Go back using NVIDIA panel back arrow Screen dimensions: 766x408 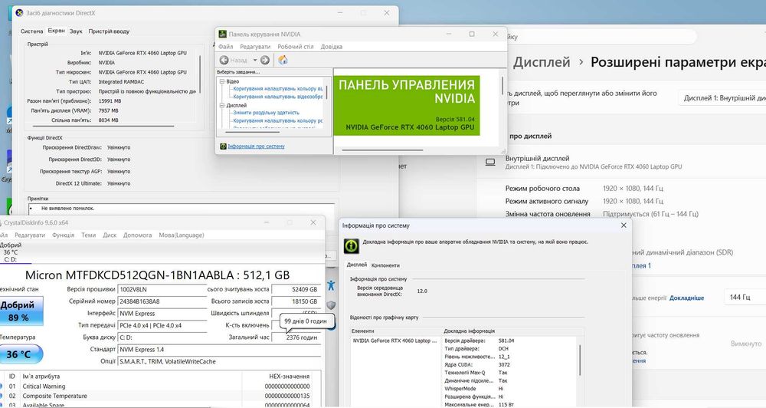pyautogui.click(x=224, y=60)
